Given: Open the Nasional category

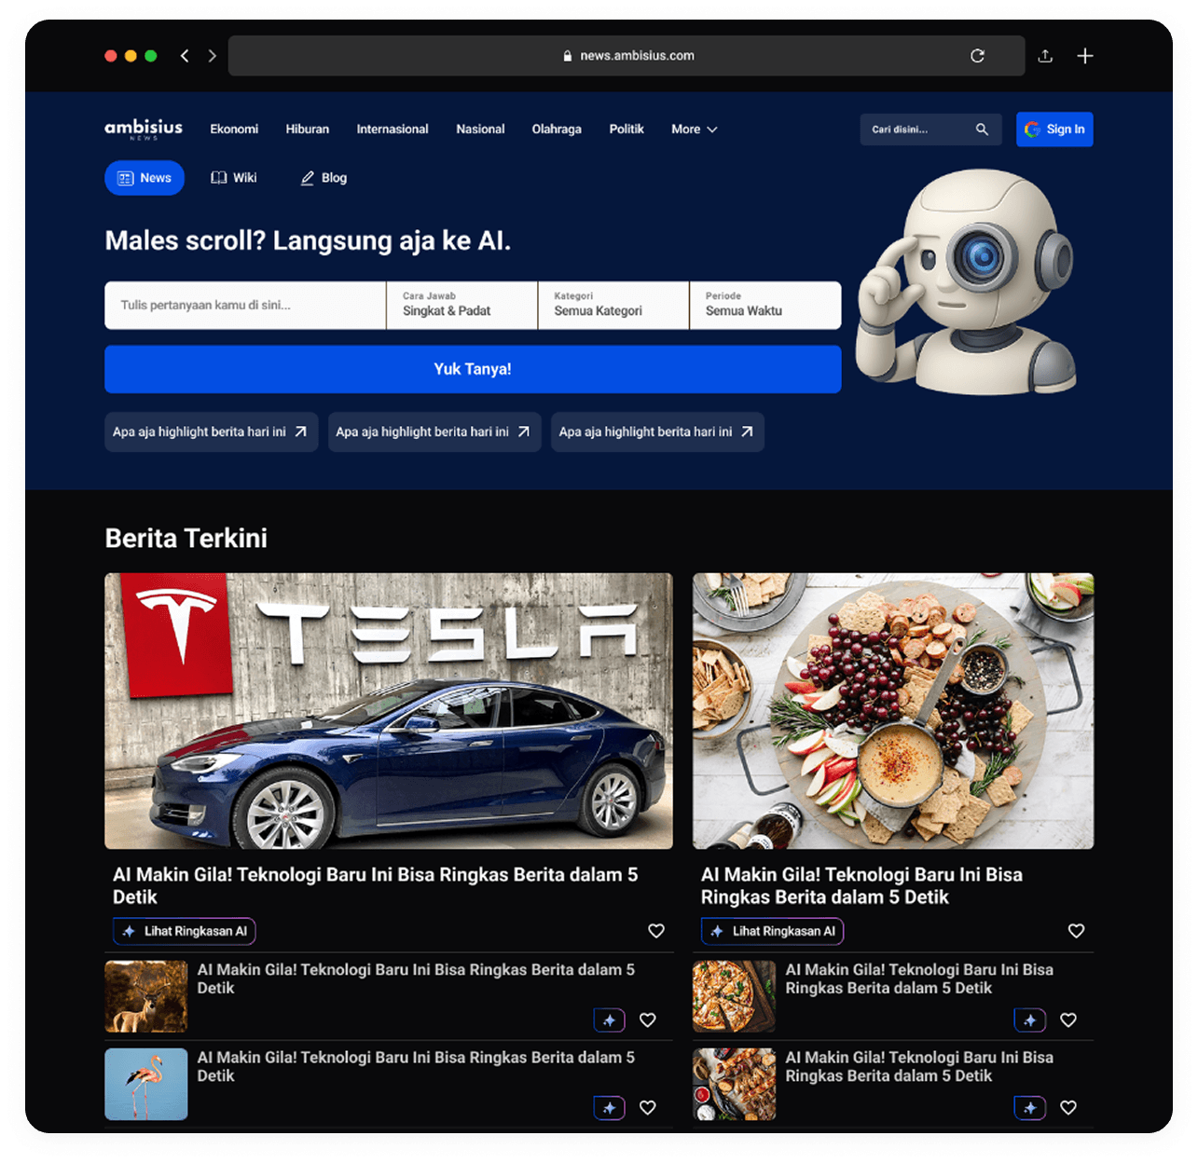Looking at the screenshot, I should 480,130.
